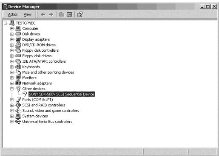This screenshot has width=219, height=156.
Task: Click the Display adapters icon
Action: pos(18,39)
